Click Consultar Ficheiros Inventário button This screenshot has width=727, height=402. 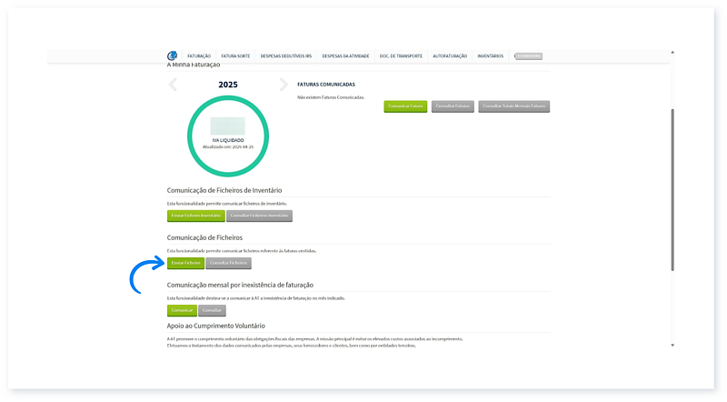tap(259, 216)
